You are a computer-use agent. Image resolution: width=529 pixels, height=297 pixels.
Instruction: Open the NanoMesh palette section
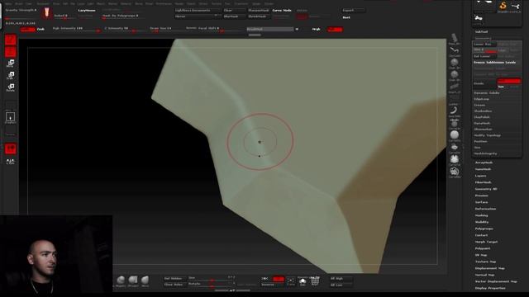(x=483, y=169)
